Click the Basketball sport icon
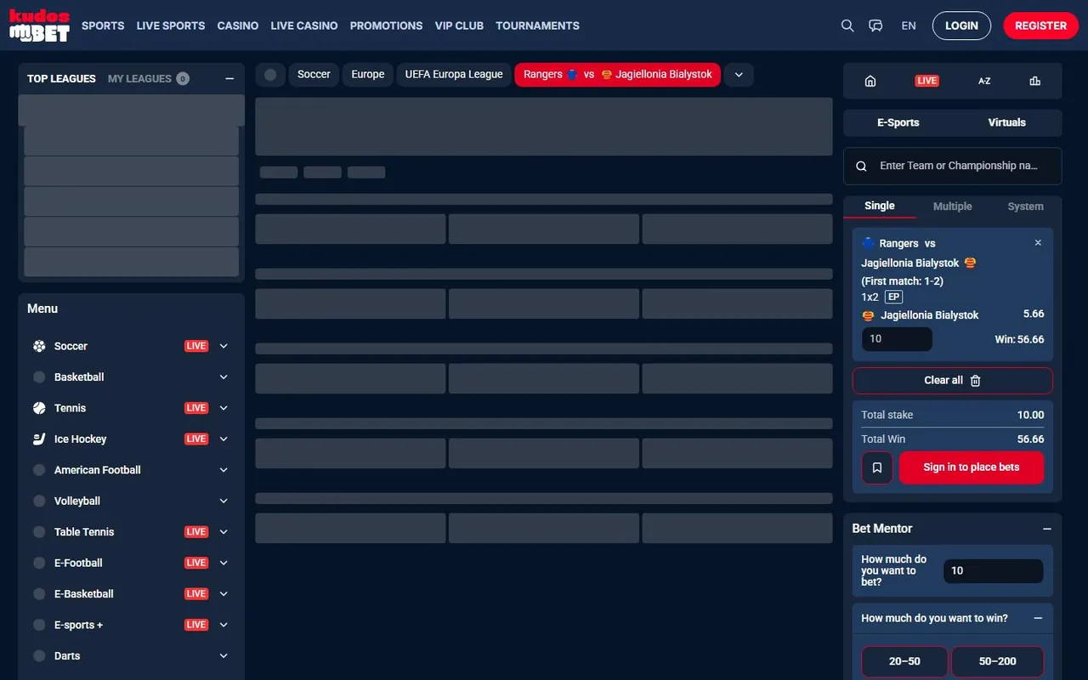Image resolution: width=1088 pixels, height=680 pixels. coord(39,377)
